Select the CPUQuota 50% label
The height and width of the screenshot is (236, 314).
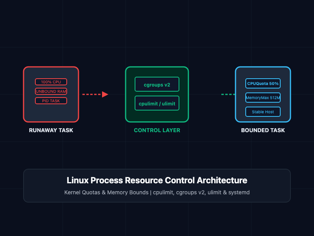tap(263, 83)
